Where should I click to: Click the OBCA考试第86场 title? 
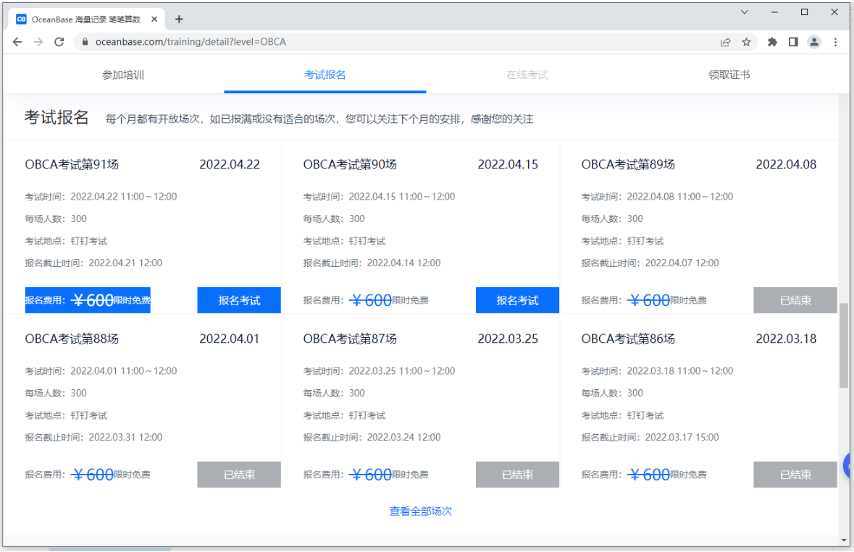(628, 339)
